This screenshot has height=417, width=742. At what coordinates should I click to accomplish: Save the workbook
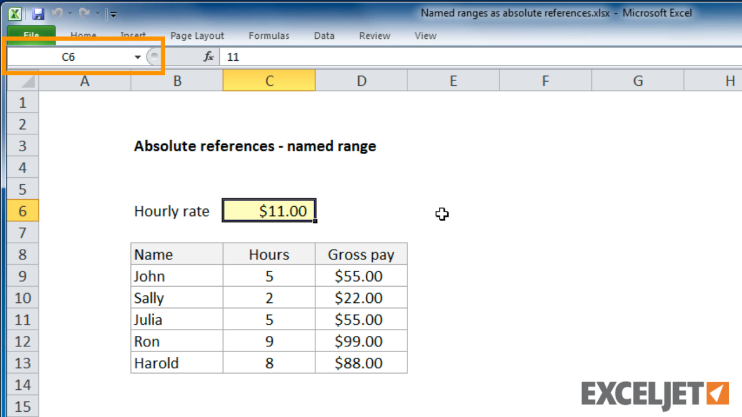pyautogui.click(x=38, y=13)
